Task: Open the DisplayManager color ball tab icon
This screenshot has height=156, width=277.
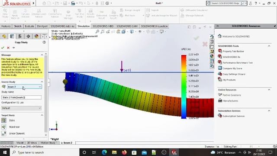Action: pos(36,36)
